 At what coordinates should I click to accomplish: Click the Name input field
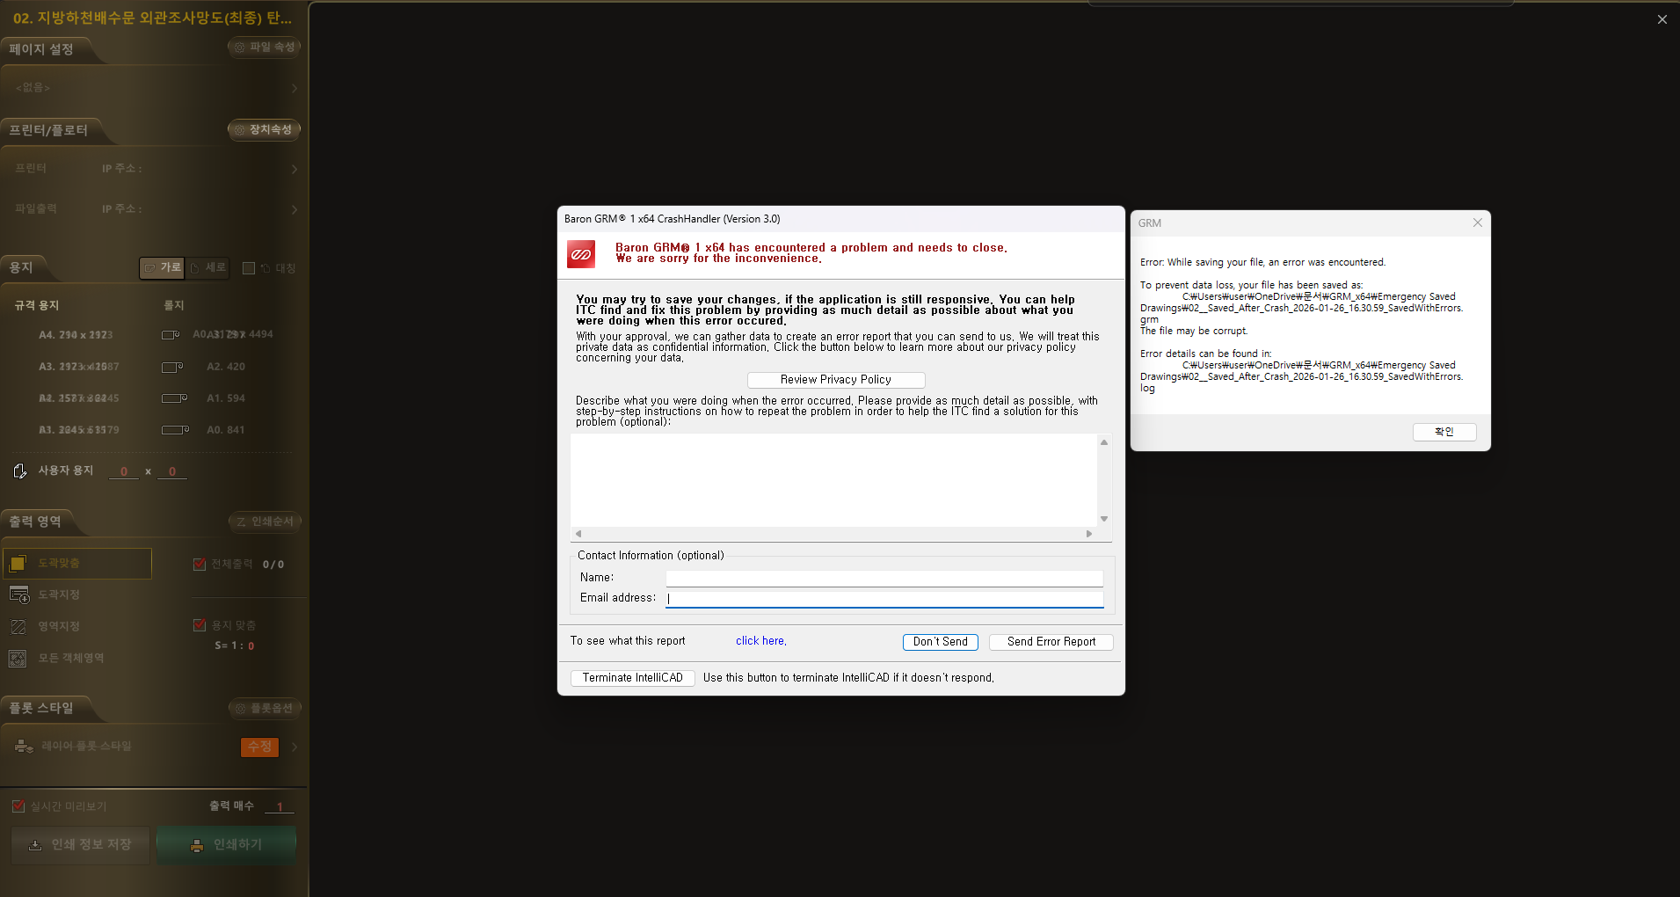coord(884,578)
